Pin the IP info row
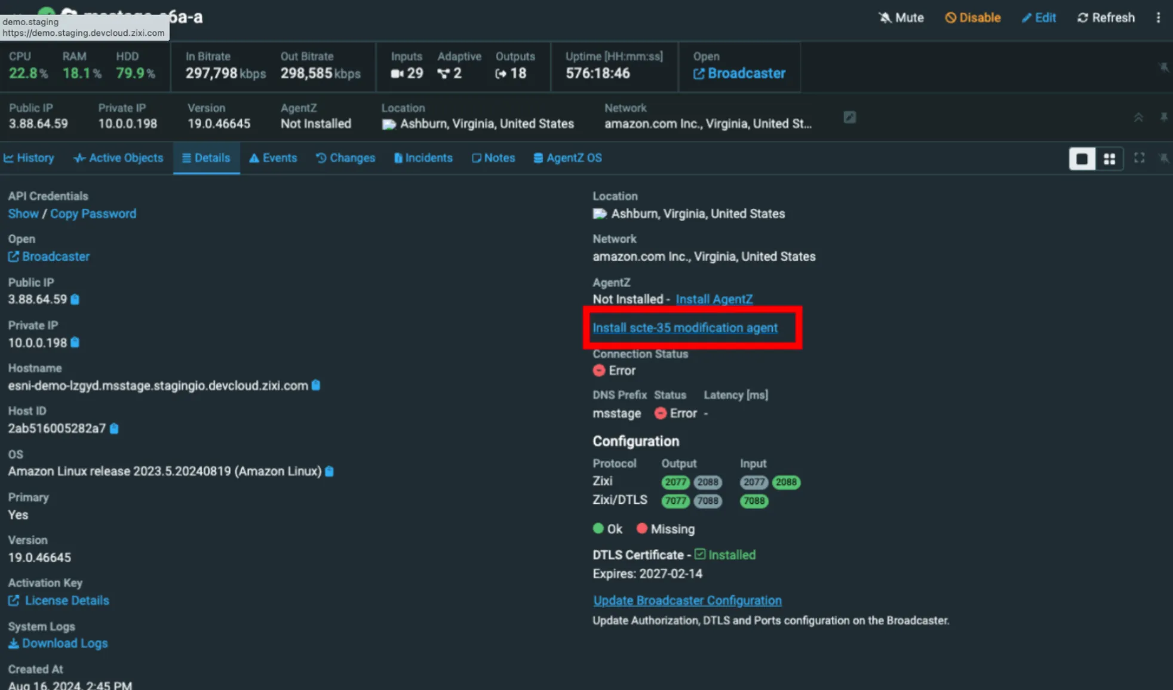The height and width of the screenshot is (690, 1173). [x=1163, y=117]
